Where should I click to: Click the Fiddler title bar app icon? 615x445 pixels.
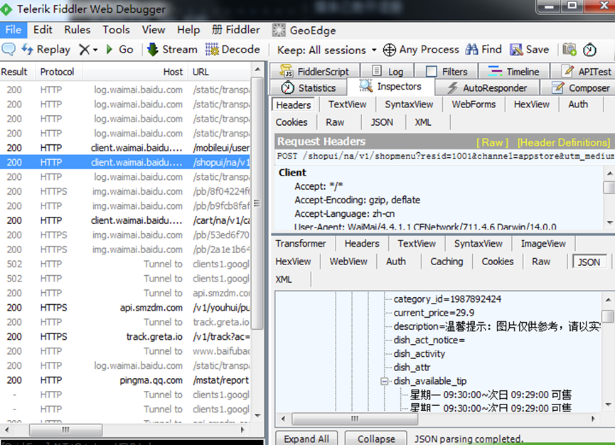click(6, 9)
